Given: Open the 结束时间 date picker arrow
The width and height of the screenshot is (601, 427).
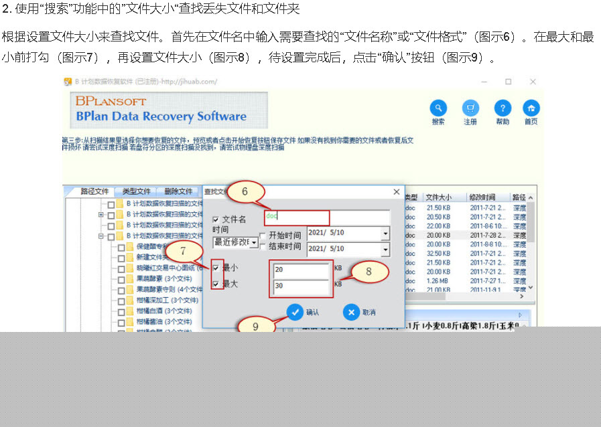Looking at the screenshot, I should [x=385, y=250].
